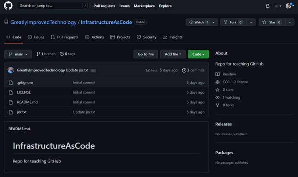Open the jor.txt file
The width and height of the screenshot is (298, 177).
(22, 112)
